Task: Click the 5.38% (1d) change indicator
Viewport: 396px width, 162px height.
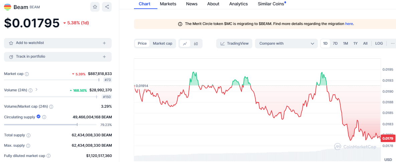Action: [76, 23]
